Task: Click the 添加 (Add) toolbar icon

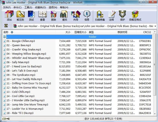Action: tap(9, 16)
